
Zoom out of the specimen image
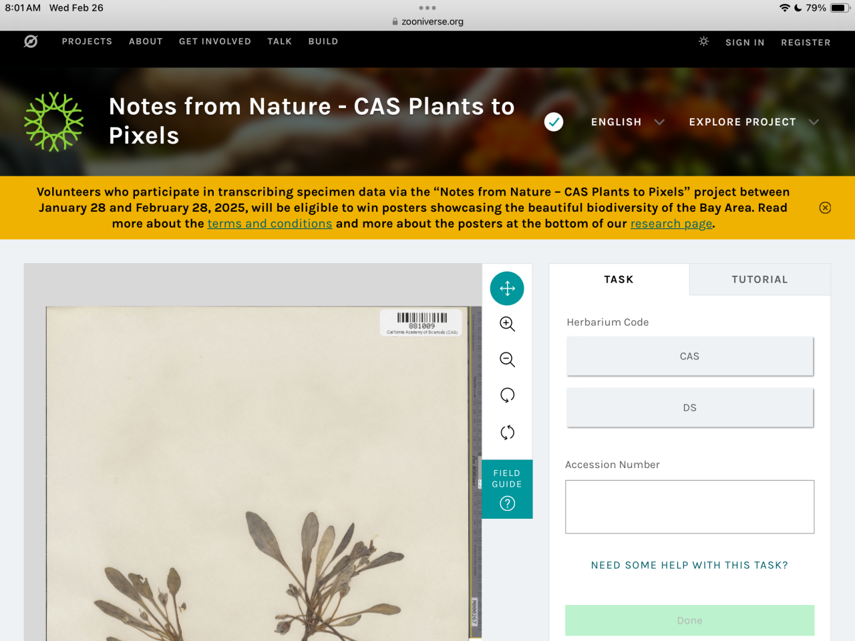coord(507,360)
